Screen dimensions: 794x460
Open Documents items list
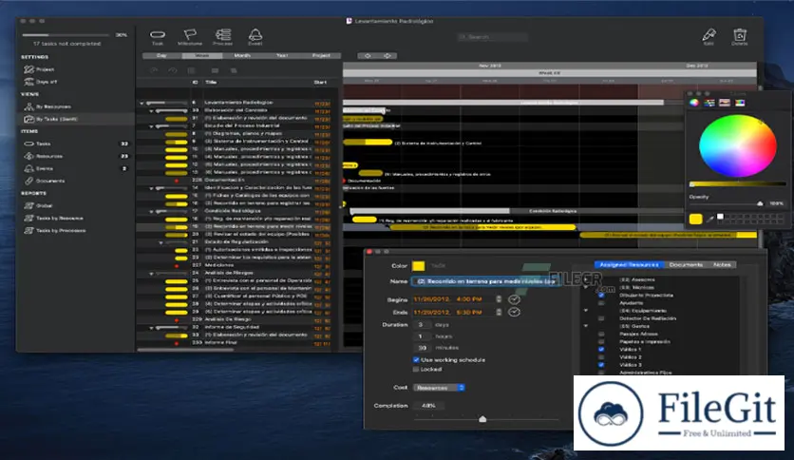(45, 181)
